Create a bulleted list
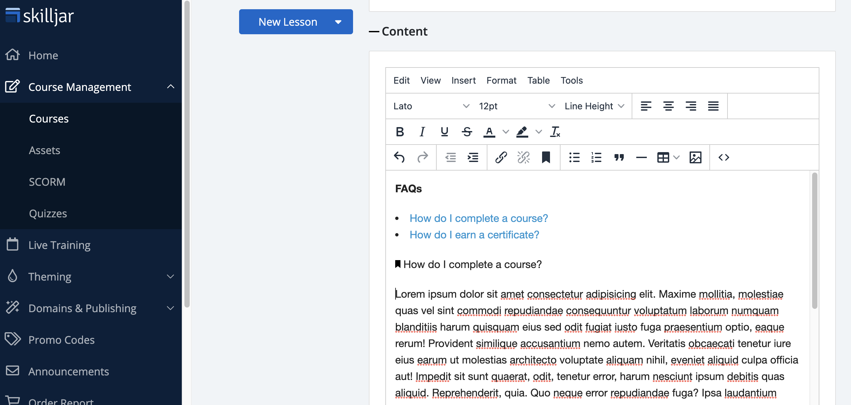 click(x=574, y=158)
